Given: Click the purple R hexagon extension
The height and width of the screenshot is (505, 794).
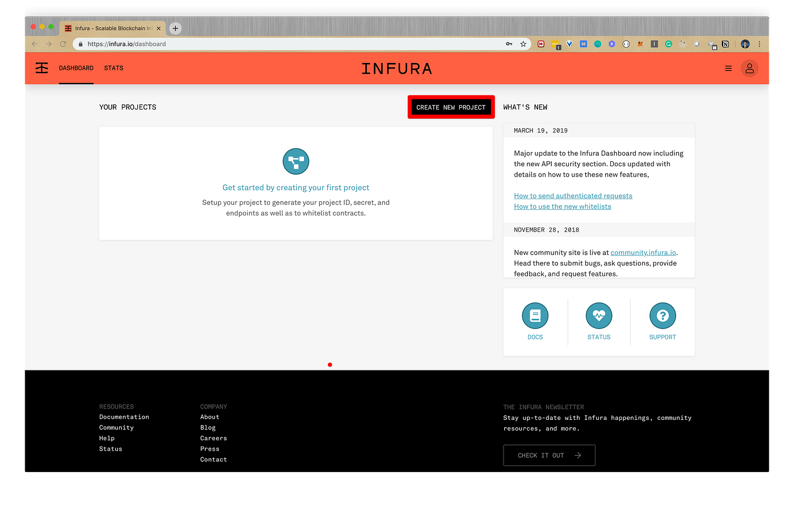Looking at the screenshot, I should click(612, 44).
